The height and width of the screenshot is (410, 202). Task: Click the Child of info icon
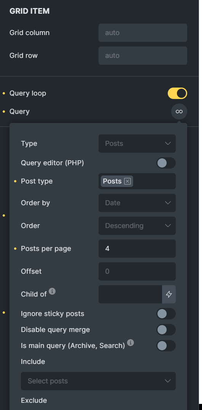[52, 291]
